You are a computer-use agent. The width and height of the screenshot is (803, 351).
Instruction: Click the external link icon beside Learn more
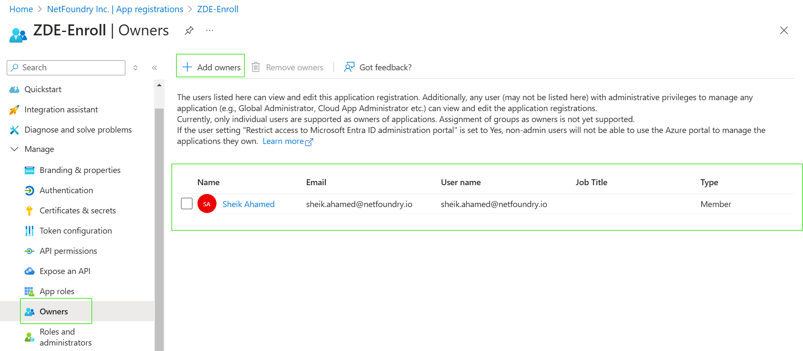(x=309, y=142)
